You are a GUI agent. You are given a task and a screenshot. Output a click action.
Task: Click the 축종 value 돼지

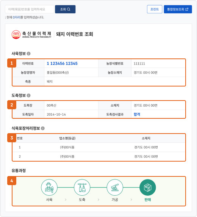pyautogui.click(x=50, y=82)
